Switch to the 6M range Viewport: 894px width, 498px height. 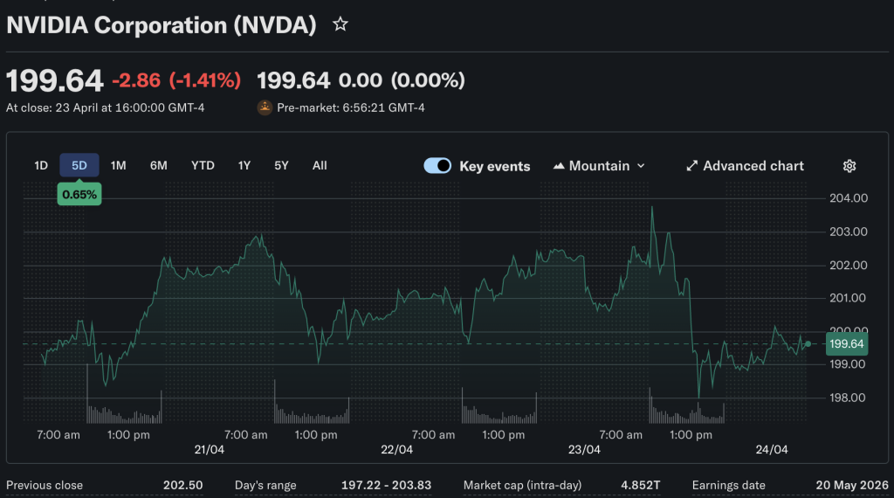pyautogui.click(x=159, y=165)
